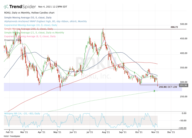The image size is (192, 138).
Task: Select the timestamp Nov 4, 2021 12:29PM EDT
Action: 53,7
